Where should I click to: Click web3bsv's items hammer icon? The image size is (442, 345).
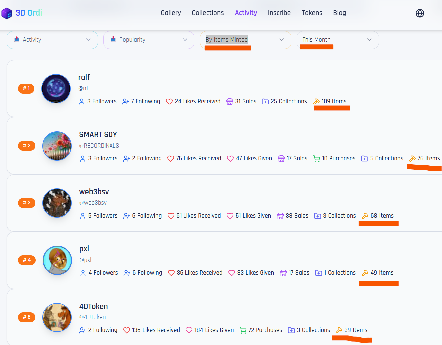point(365,216)
